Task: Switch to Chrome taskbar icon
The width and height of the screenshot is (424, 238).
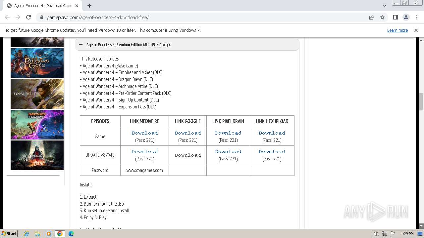Action: (x=60, y=234)
